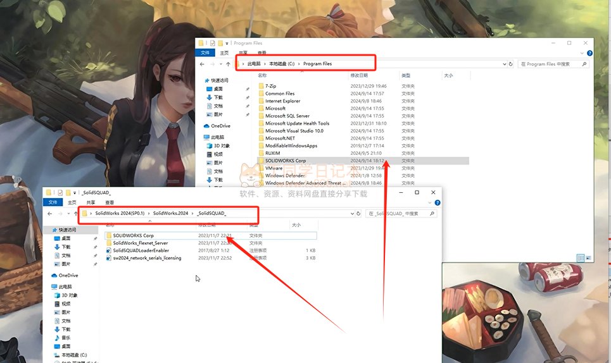
Task: Select SolidSQUADLoaderEnabler registry file
Action: (141, 250)
